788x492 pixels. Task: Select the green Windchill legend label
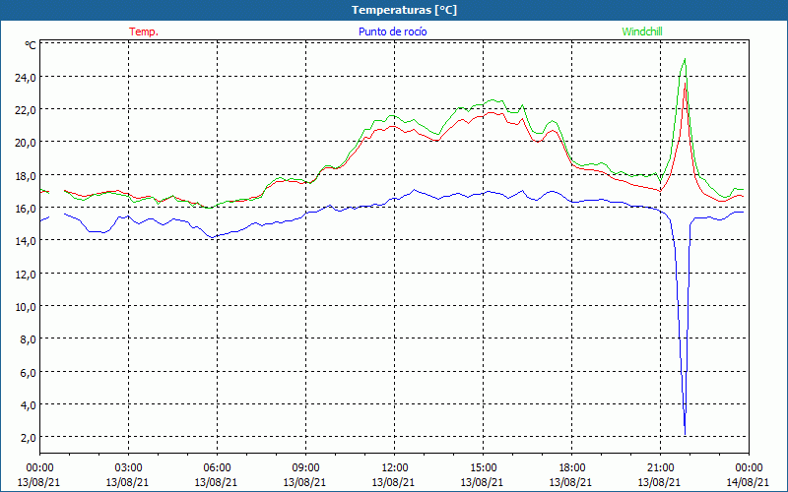click(x=642, y=31)
